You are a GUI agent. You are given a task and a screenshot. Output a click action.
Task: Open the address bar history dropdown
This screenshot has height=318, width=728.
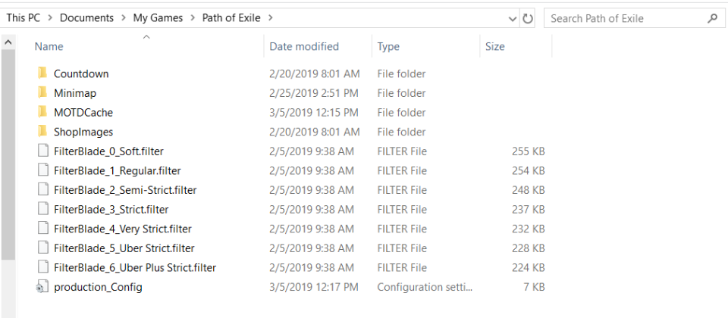point(513,19)
